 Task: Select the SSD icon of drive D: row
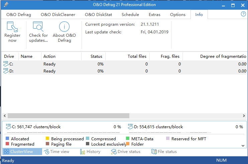coord(6,70)
